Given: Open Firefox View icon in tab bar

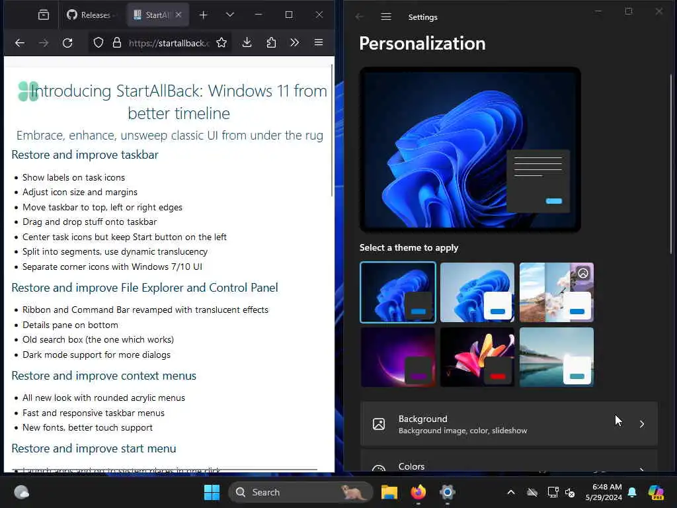Looking at the screenshot, I should 44,15.
